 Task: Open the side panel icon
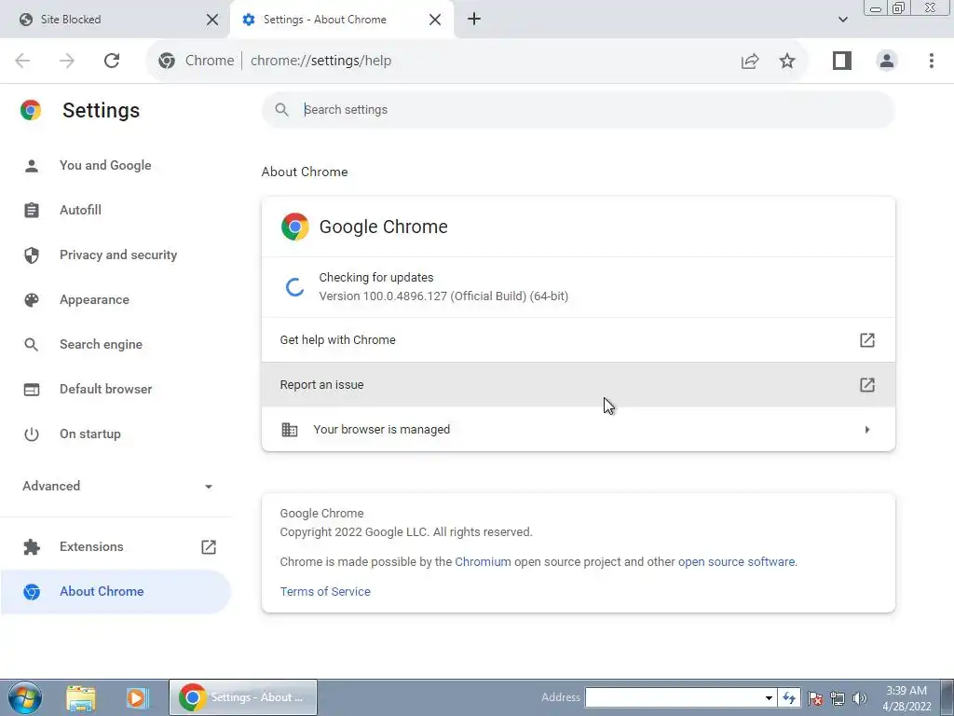pos(842,61)
